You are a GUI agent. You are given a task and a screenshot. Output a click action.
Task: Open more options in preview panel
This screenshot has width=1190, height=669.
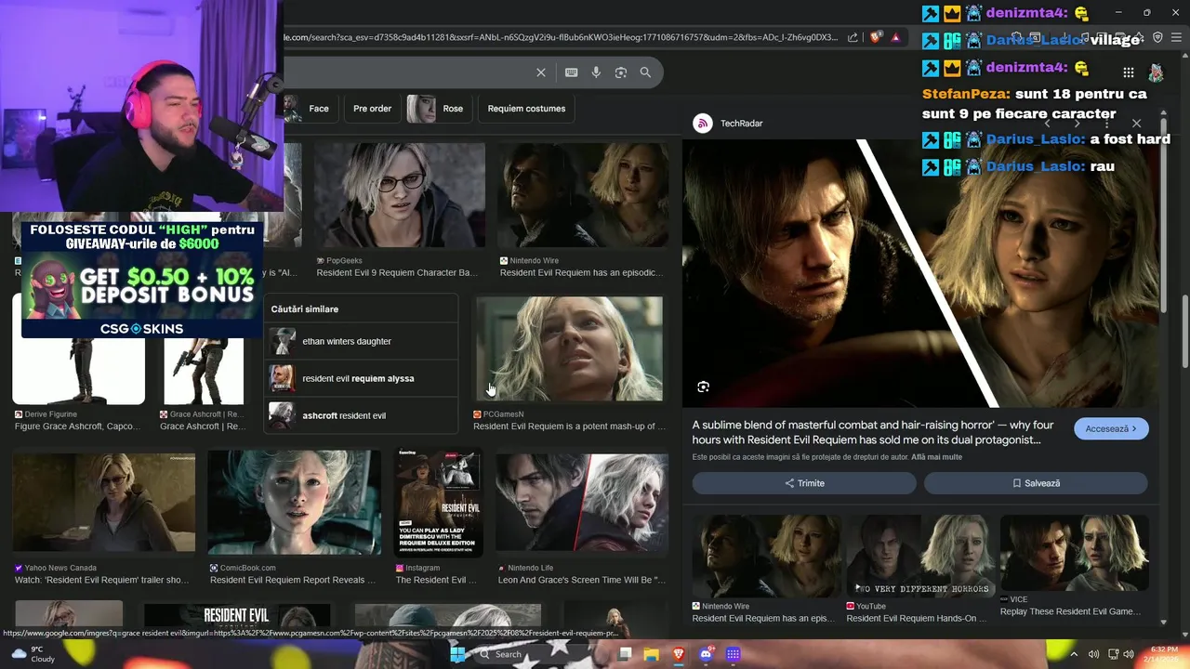coord(1107,123)
